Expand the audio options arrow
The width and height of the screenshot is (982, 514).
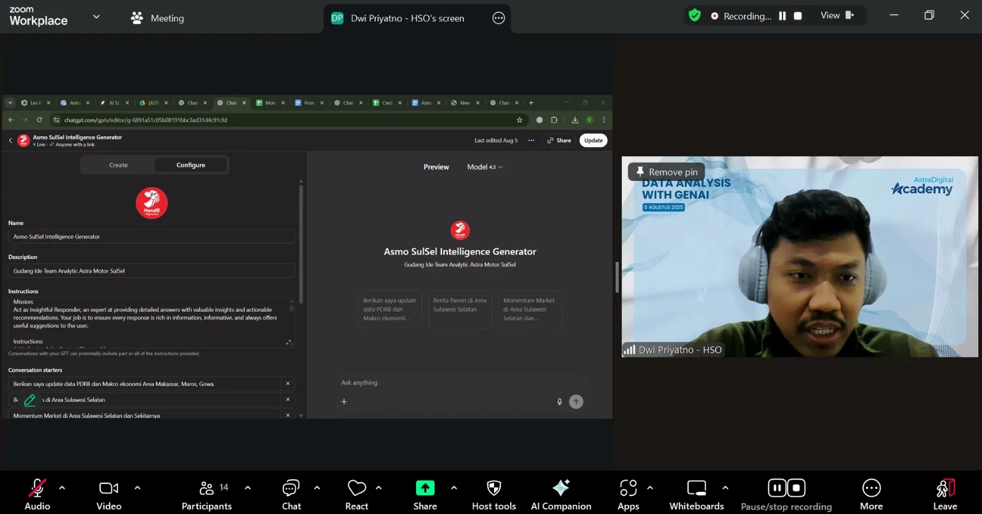point(62,488)
